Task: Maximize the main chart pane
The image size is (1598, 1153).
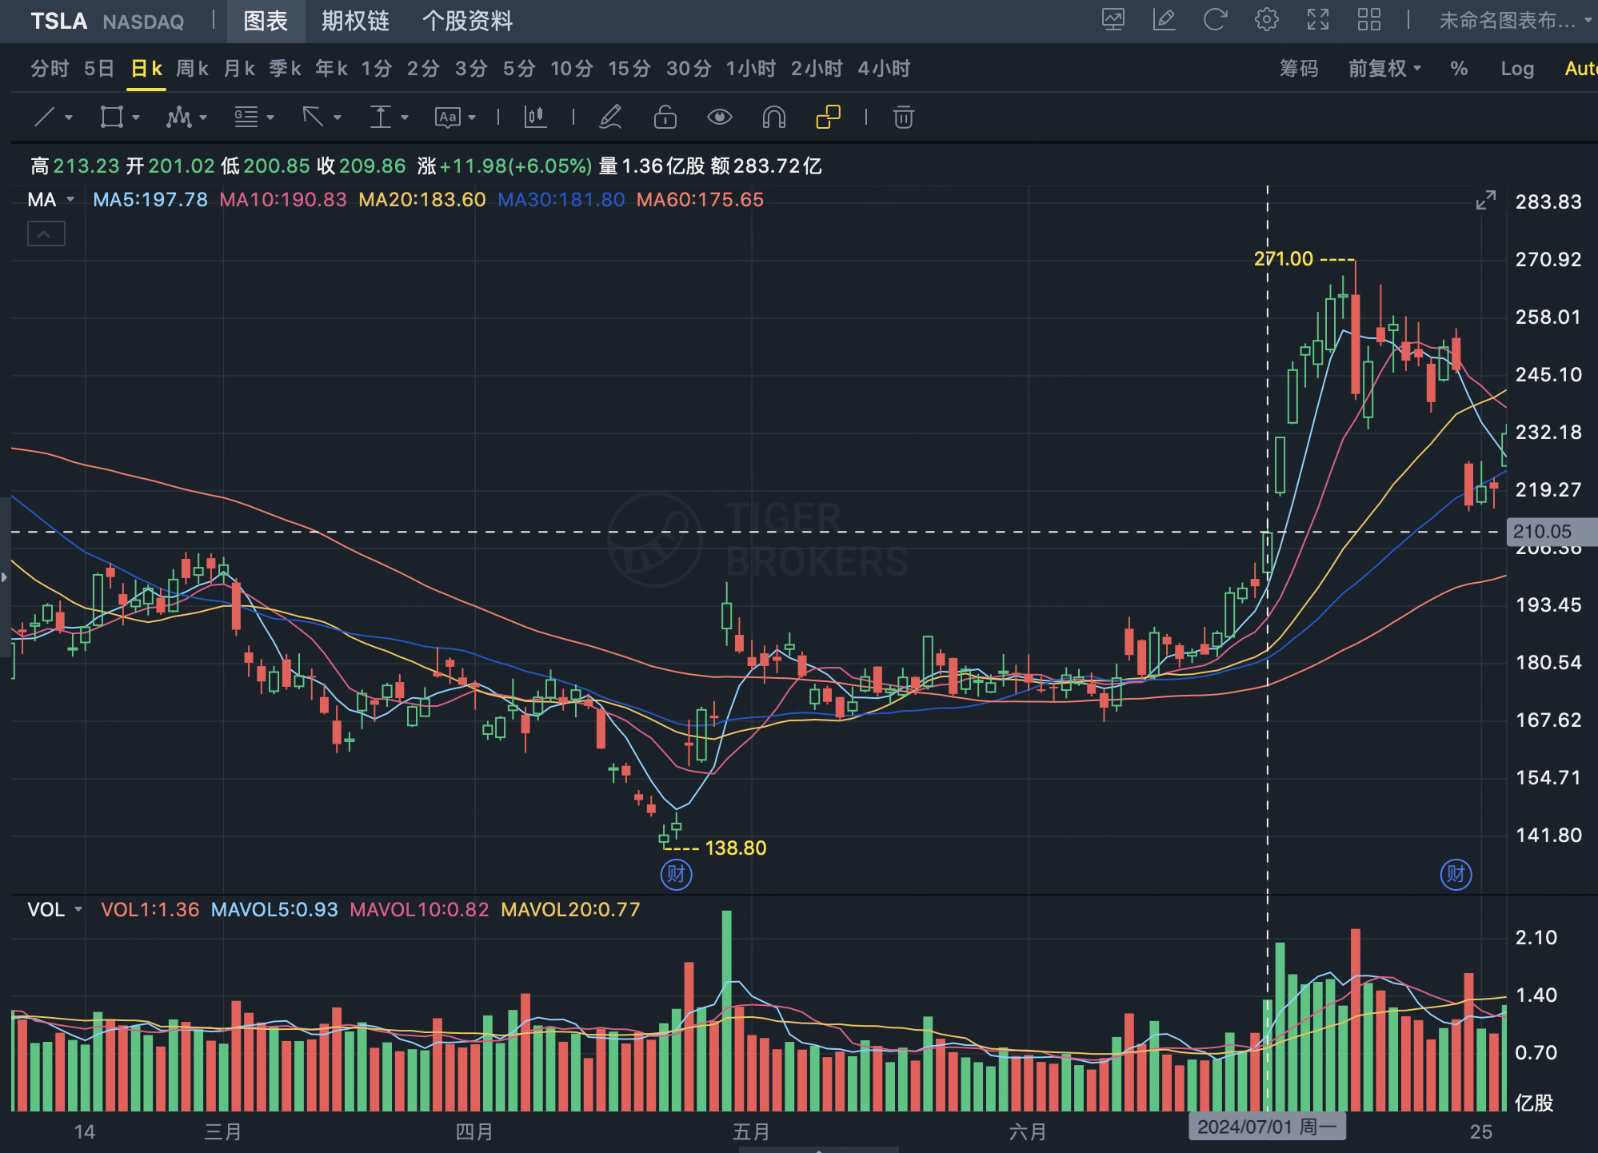Action: coord(1485,200)
